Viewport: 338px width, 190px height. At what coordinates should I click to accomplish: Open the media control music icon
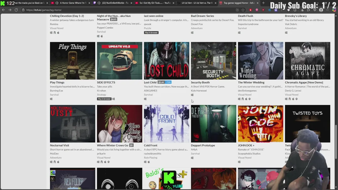pos(302,10)
